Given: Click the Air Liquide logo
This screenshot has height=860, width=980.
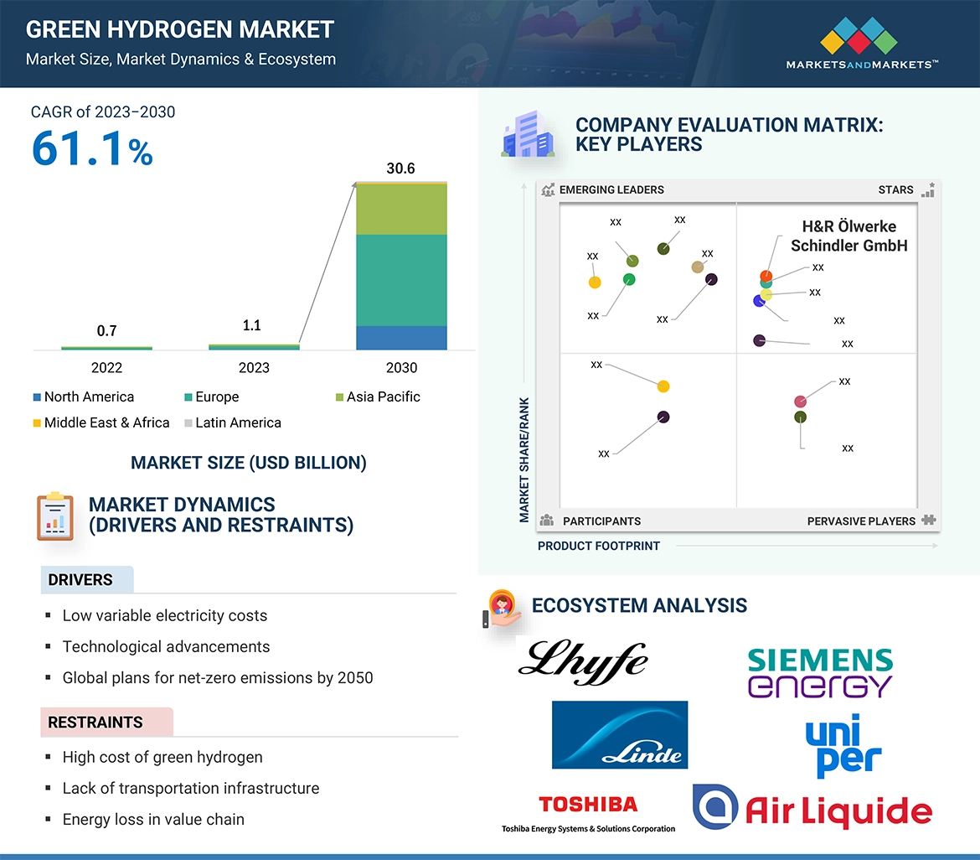Looking at the screenshot, I should click(x=812, y=808).
